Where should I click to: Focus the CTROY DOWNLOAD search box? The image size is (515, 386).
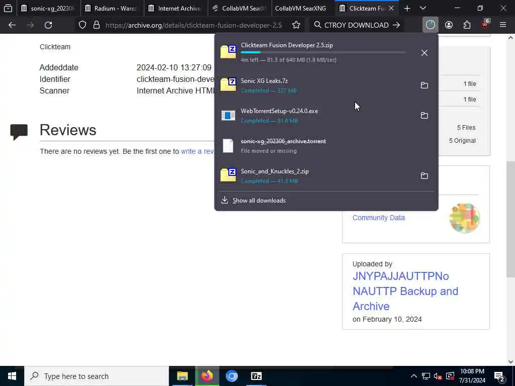click(357, 25)
